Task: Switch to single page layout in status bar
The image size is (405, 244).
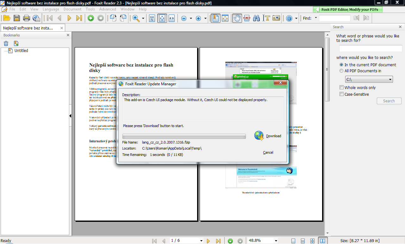Action: point(293,241)
